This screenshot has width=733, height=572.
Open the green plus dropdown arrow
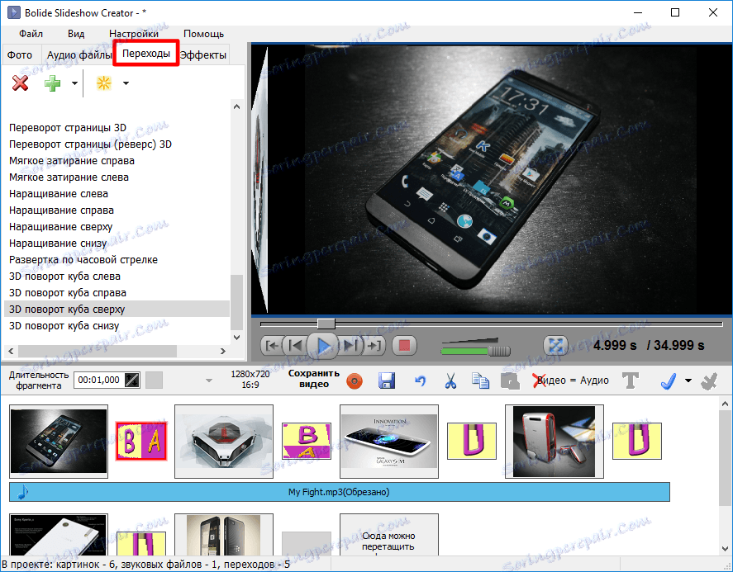[74, 83]
